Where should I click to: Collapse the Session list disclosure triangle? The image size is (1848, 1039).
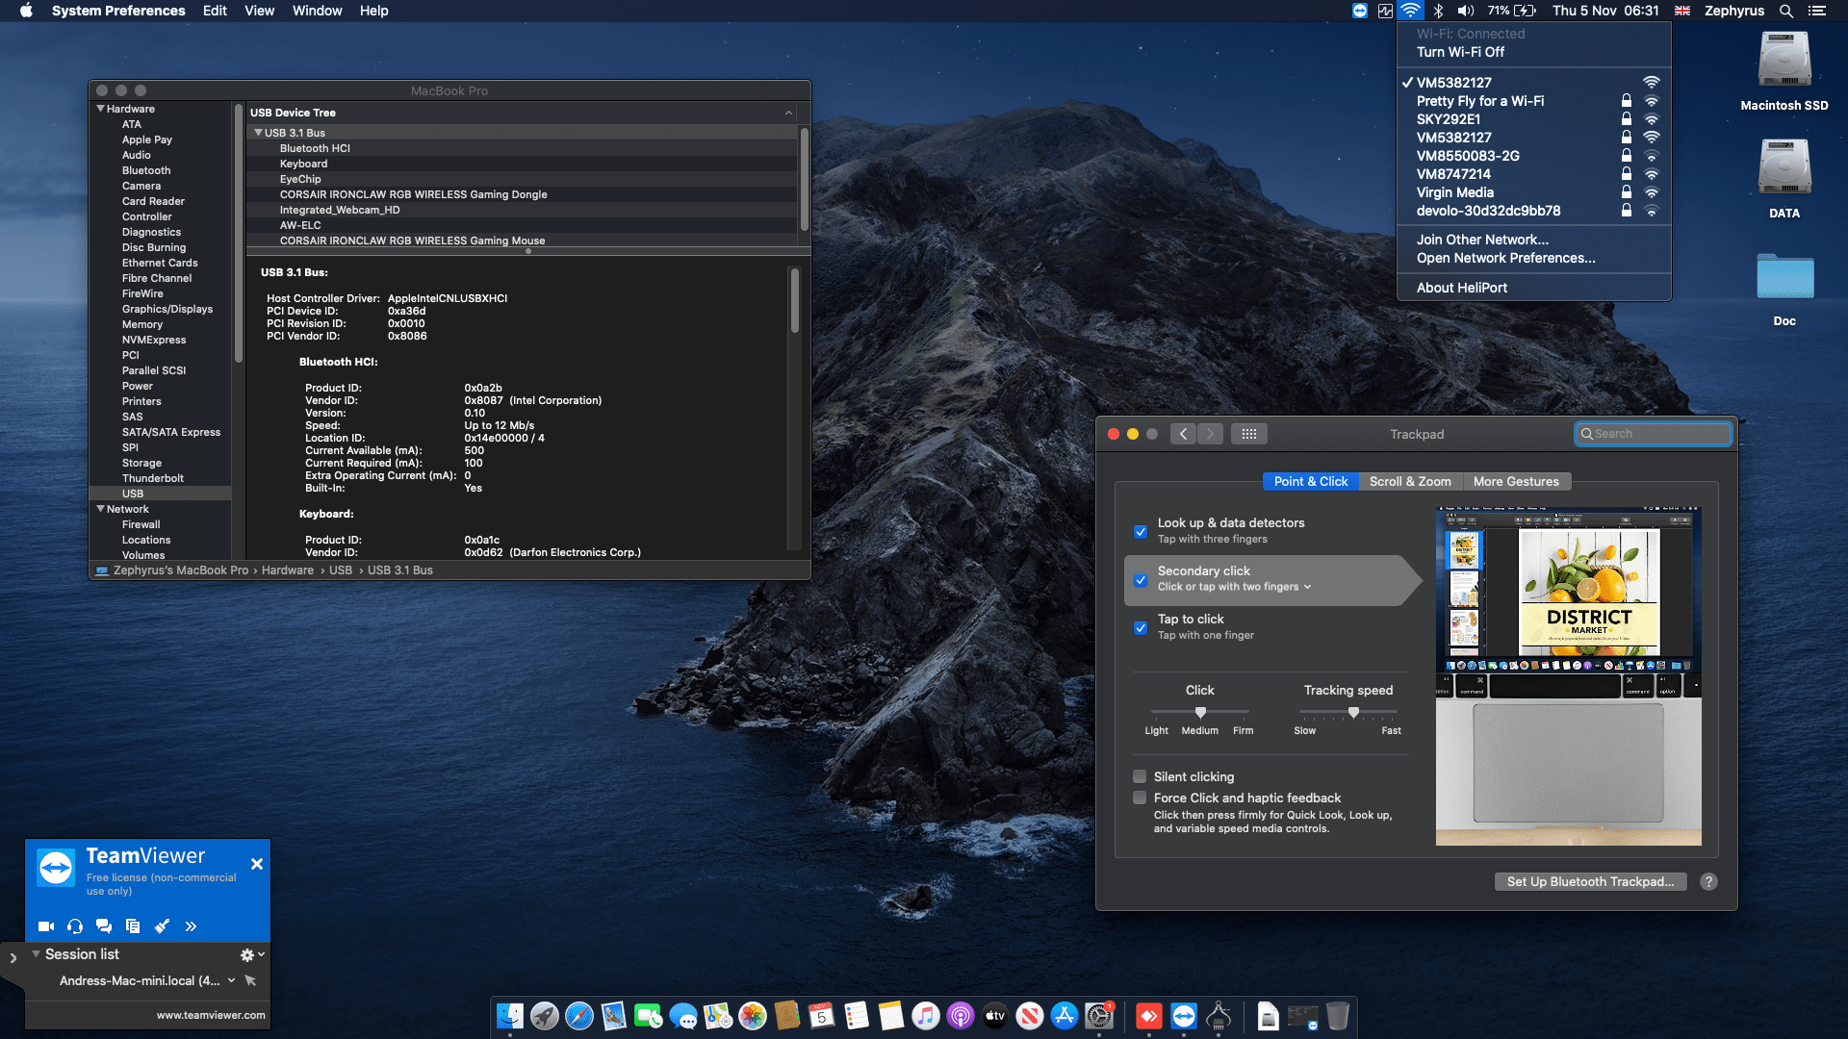(36, 954)
